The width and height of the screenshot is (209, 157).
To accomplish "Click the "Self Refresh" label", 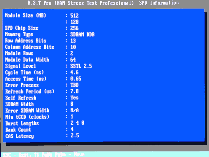I will (21, 98).
